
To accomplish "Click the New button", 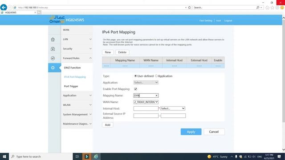I will (108, 52).
